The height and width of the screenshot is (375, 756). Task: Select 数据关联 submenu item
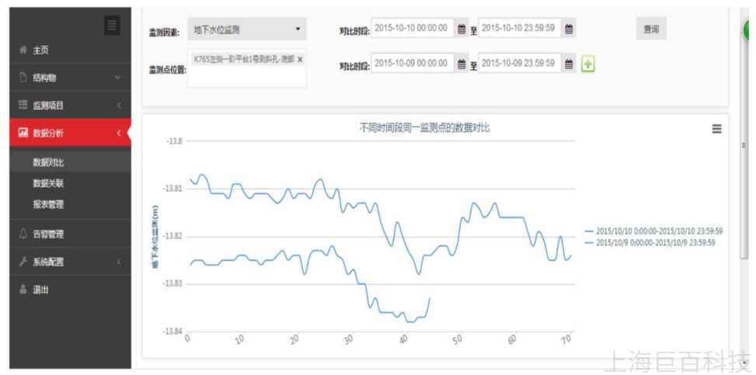click(48, 184)
